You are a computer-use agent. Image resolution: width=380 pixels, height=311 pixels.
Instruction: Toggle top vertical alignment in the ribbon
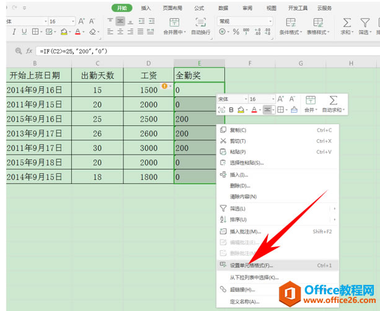click(110, 21)
